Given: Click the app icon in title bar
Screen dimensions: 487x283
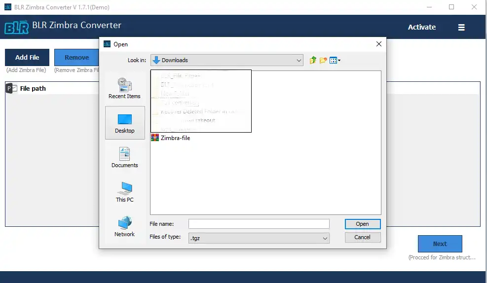Looking at the screenshot, I should pos(8,7).
